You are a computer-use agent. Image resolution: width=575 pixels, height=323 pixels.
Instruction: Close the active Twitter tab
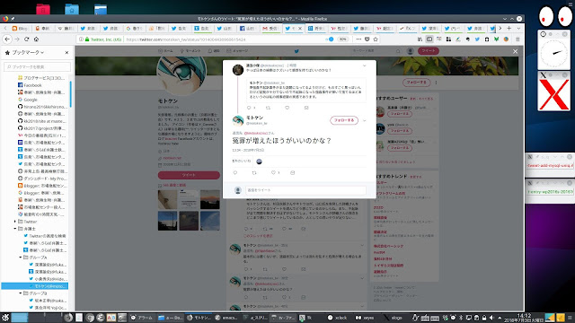point(300,28)
